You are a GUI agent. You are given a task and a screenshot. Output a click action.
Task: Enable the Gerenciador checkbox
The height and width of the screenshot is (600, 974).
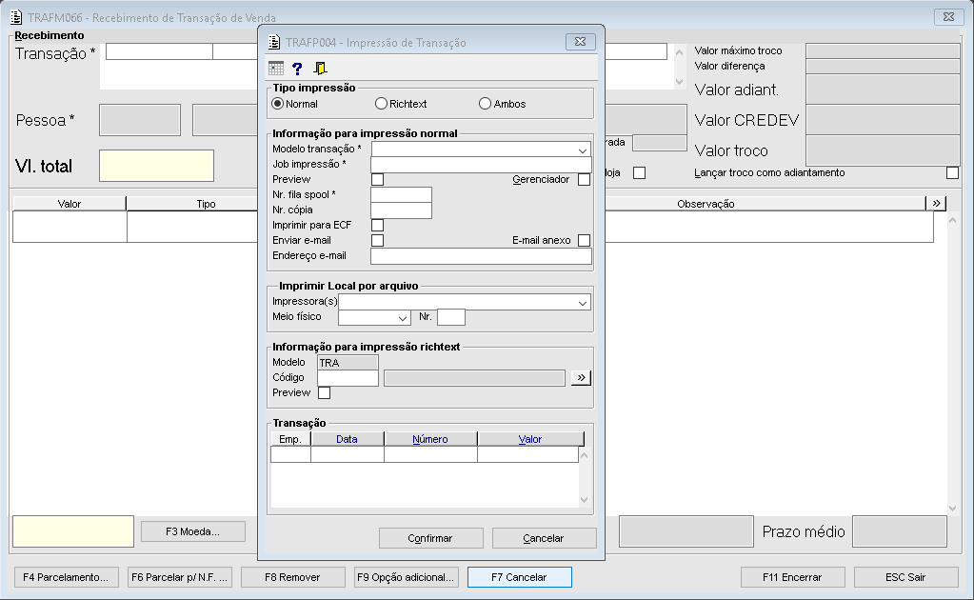coord(584,179)
